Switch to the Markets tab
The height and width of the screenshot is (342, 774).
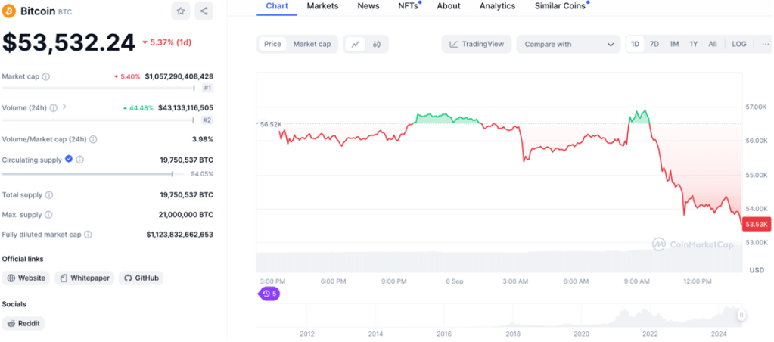coord(322,6)
